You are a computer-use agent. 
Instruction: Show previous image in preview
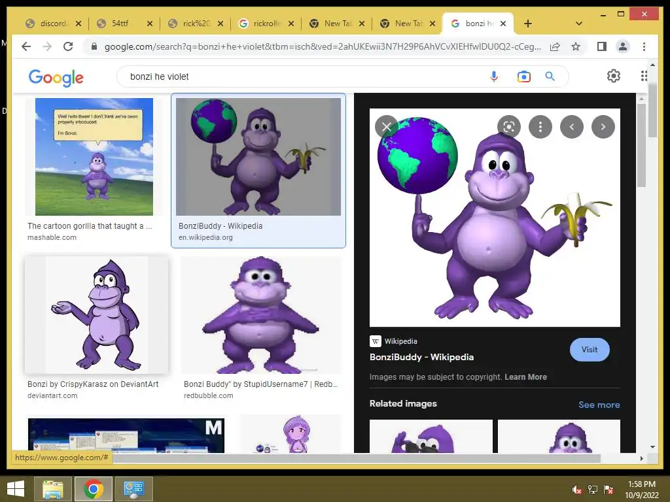tap(572, 127)
